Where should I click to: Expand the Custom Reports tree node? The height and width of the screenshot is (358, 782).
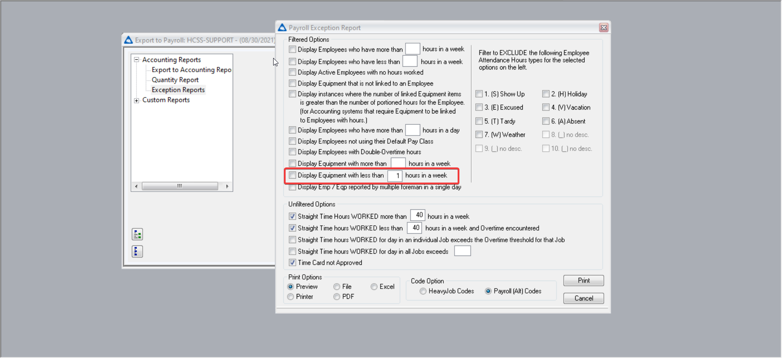pos(137,101)
